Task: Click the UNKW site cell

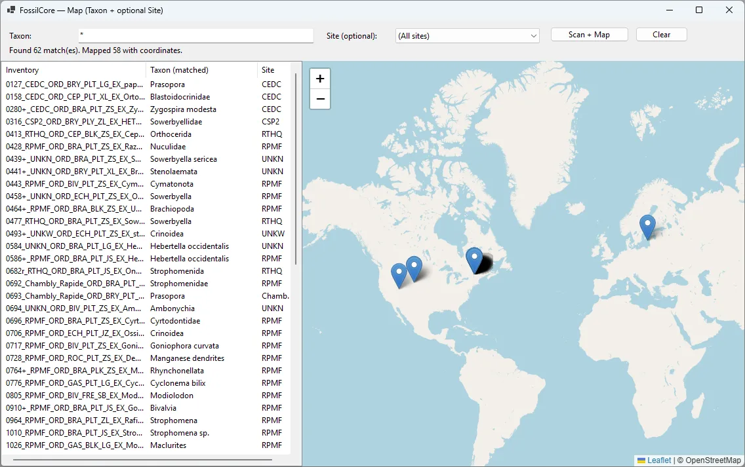Action: coord(273,234)
